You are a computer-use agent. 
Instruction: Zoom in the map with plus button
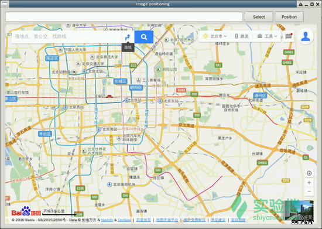[309, 183]
